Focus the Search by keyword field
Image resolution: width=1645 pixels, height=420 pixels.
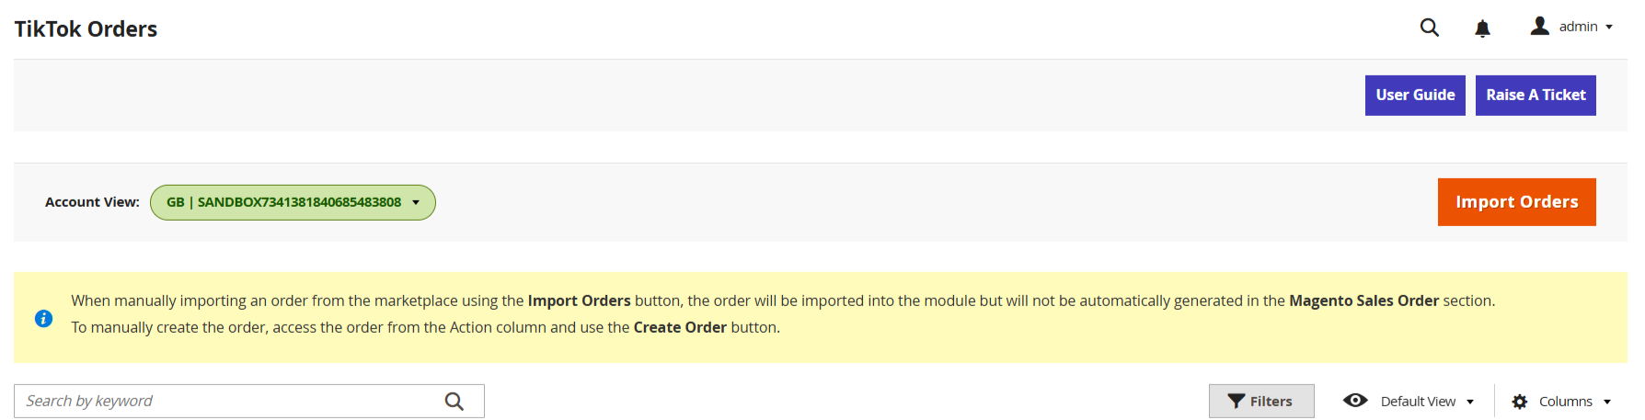[230, 402]
